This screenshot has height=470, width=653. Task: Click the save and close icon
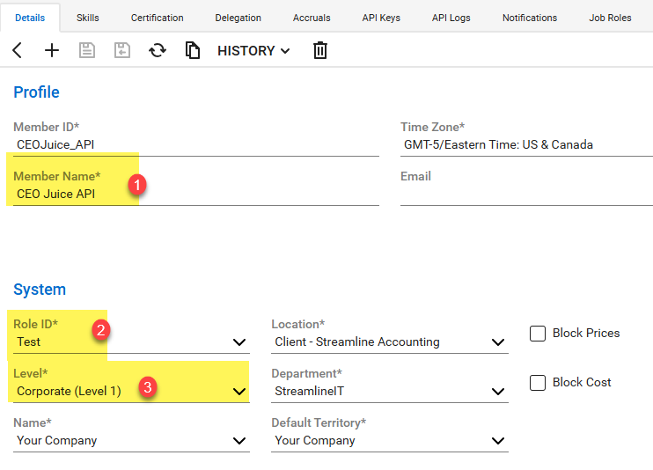(x=122, y=50)
